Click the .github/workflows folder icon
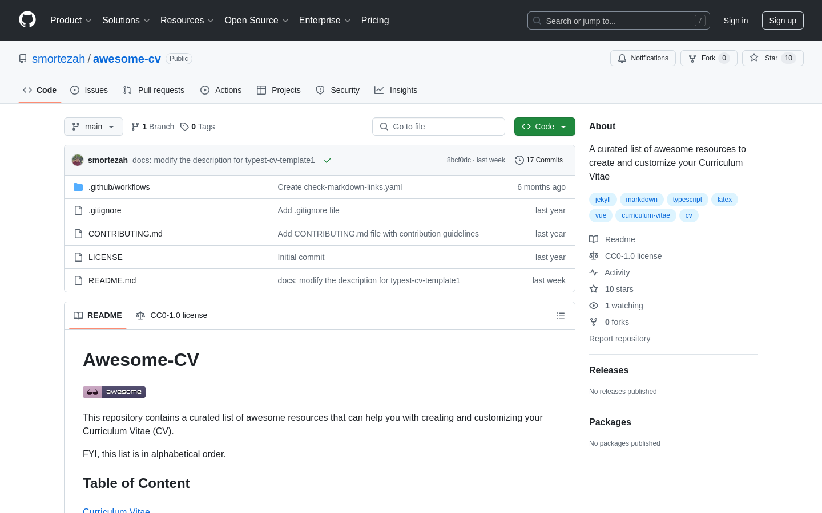The image size is (822, 513). click(x=78, y=187)
